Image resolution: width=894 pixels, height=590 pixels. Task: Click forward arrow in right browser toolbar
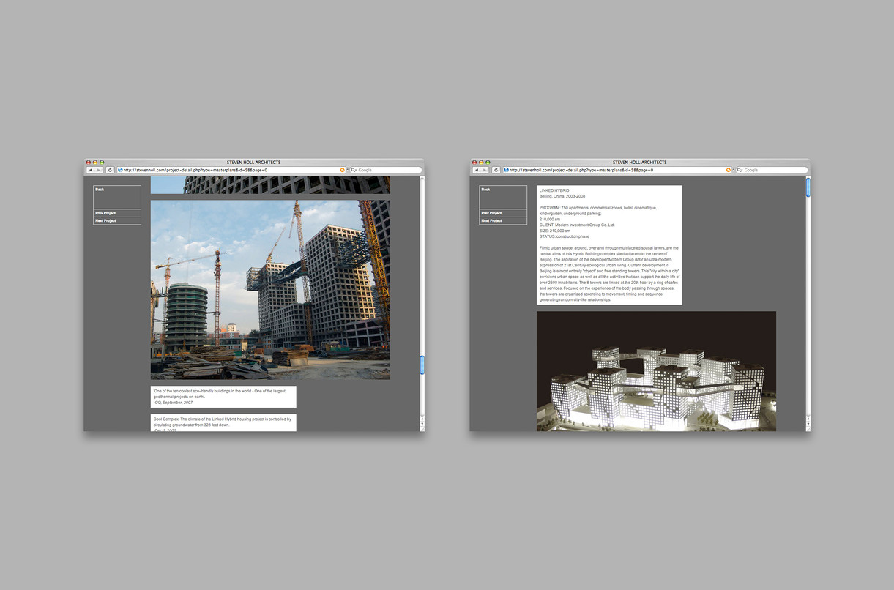coord(484,170)
